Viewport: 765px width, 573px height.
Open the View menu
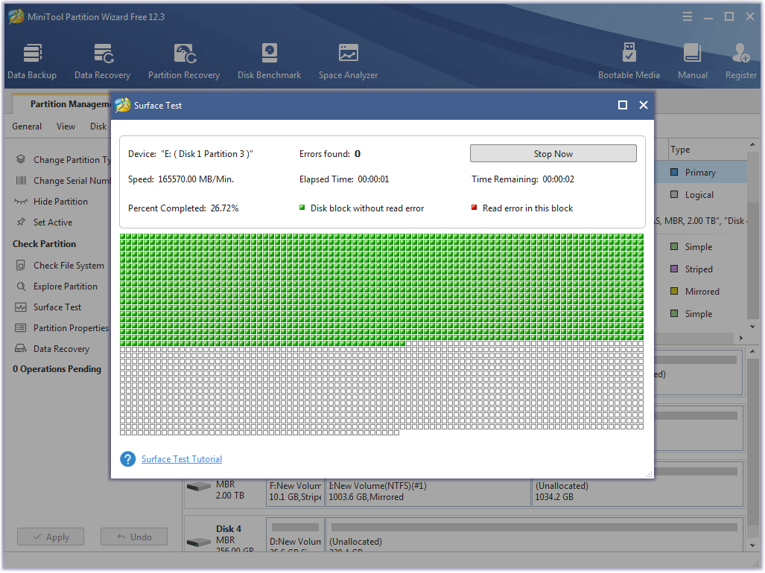(x=66, y=127)
